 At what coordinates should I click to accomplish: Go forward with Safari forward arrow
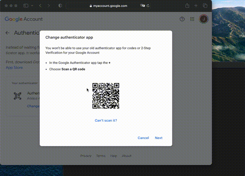tap(49, 6)
